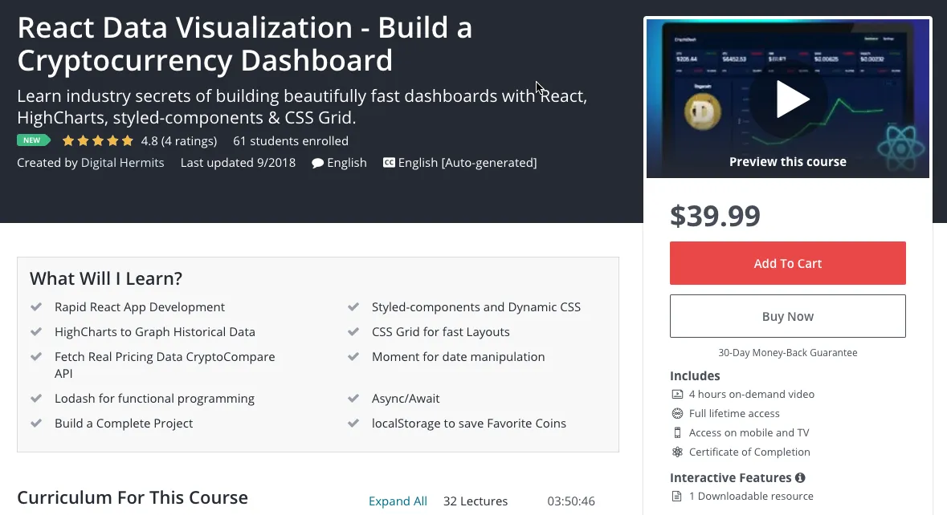Screen dimensions: 947x515
Task: Click the five-star rating stars
Action: (98, 141)
